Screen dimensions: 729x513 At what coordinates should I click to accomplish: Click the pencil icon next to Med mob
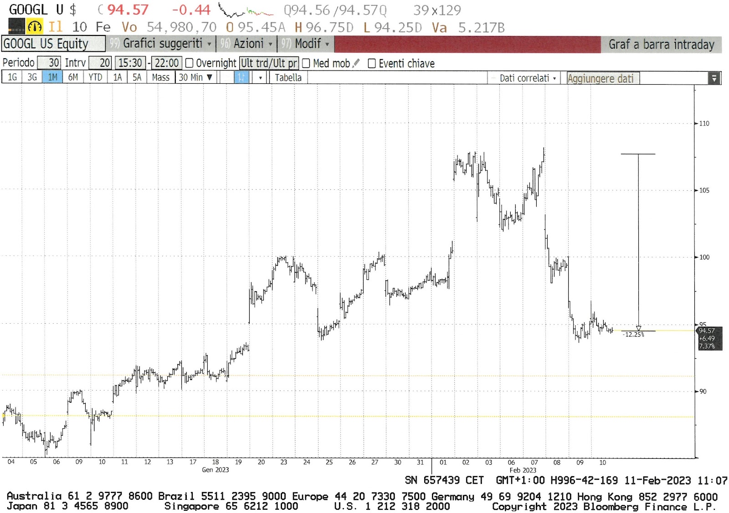point(356,63)
